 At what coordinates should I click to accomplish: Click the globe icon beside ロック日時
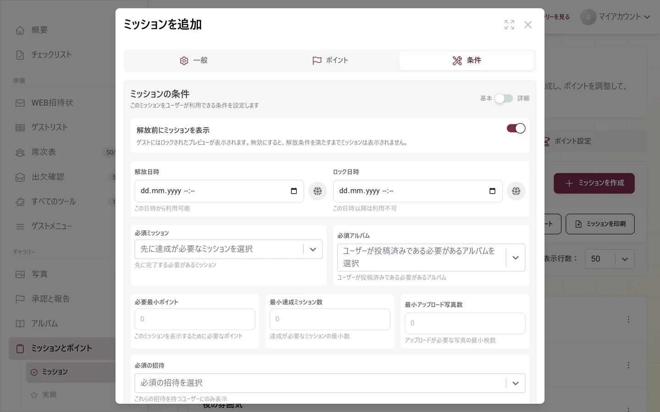pos(516,191)
